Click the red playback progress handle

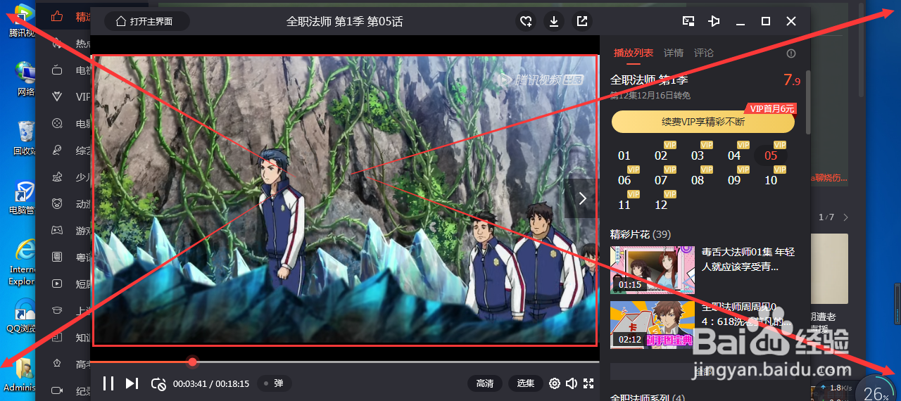point(192,362)
